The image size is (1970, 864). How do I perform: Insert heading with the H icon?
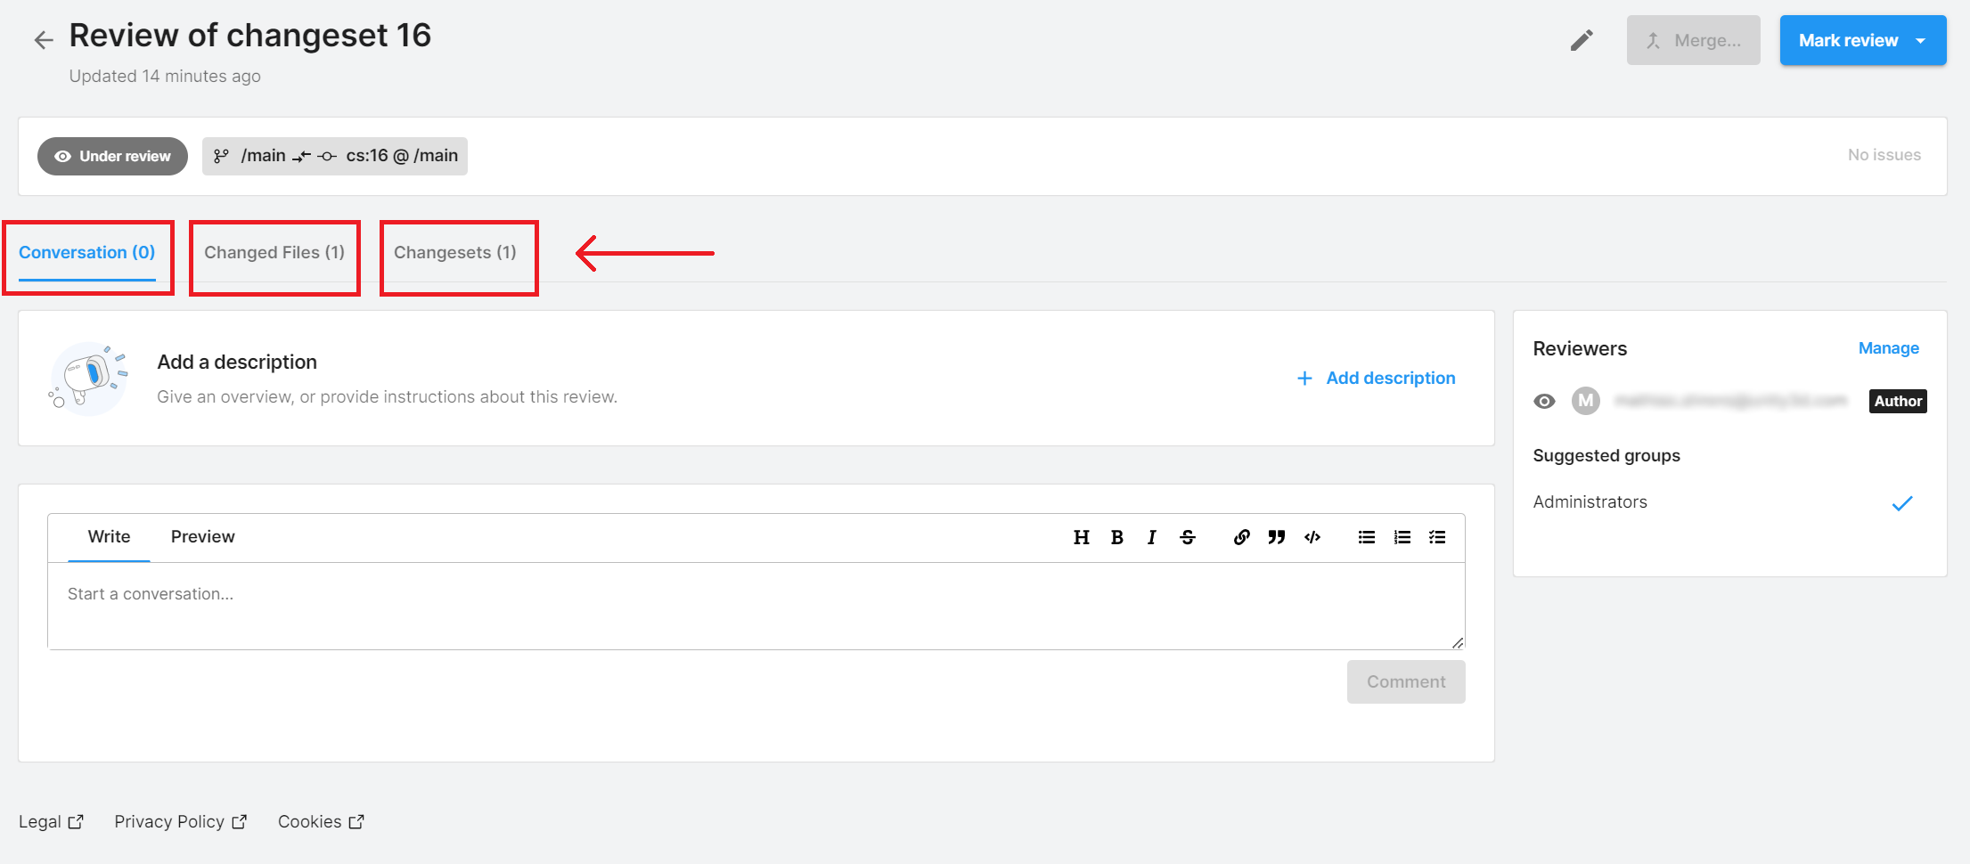1081,537
